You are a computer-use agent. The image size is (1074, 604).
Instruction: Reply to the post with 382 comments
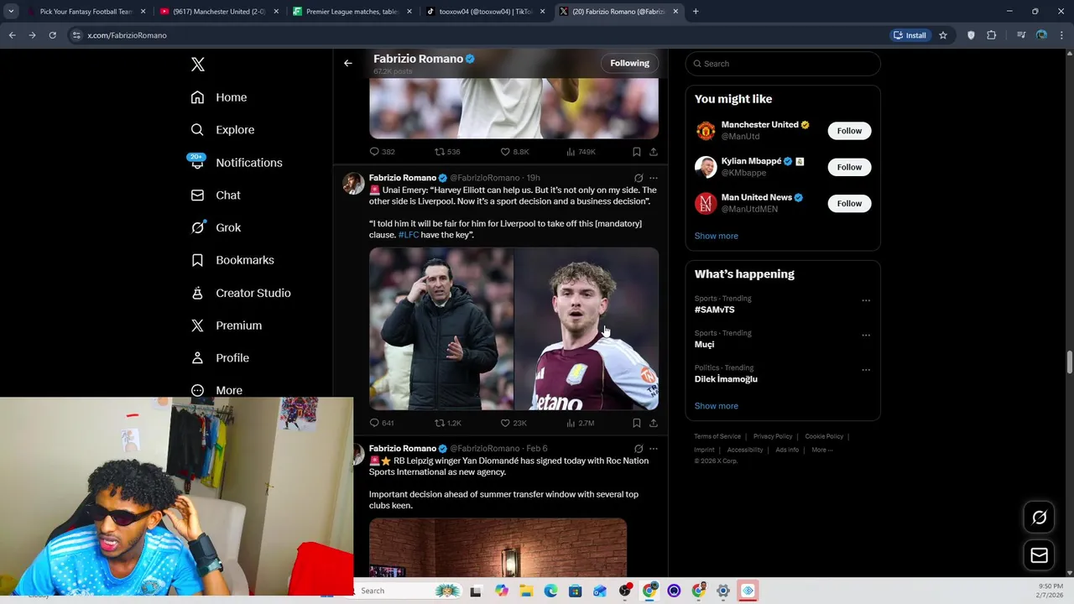[x=382, y=152]
